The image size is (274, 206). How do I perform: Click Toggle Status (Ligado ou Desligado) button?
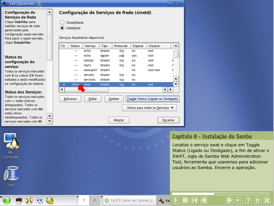tap(153, 99)
